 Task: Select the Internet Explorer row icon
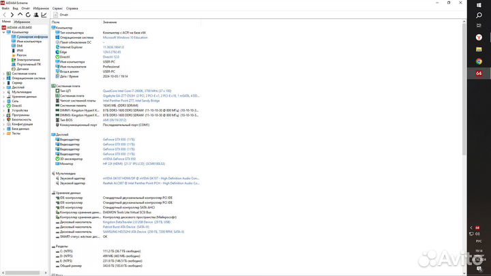57,47
